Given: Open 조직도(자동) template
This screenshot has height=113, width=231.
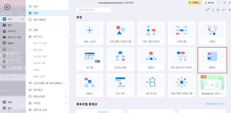Looking at the screenshot, I should (120, 59).
